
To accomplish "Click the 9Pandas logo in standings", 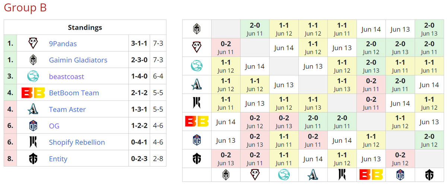I will point(33,44).
